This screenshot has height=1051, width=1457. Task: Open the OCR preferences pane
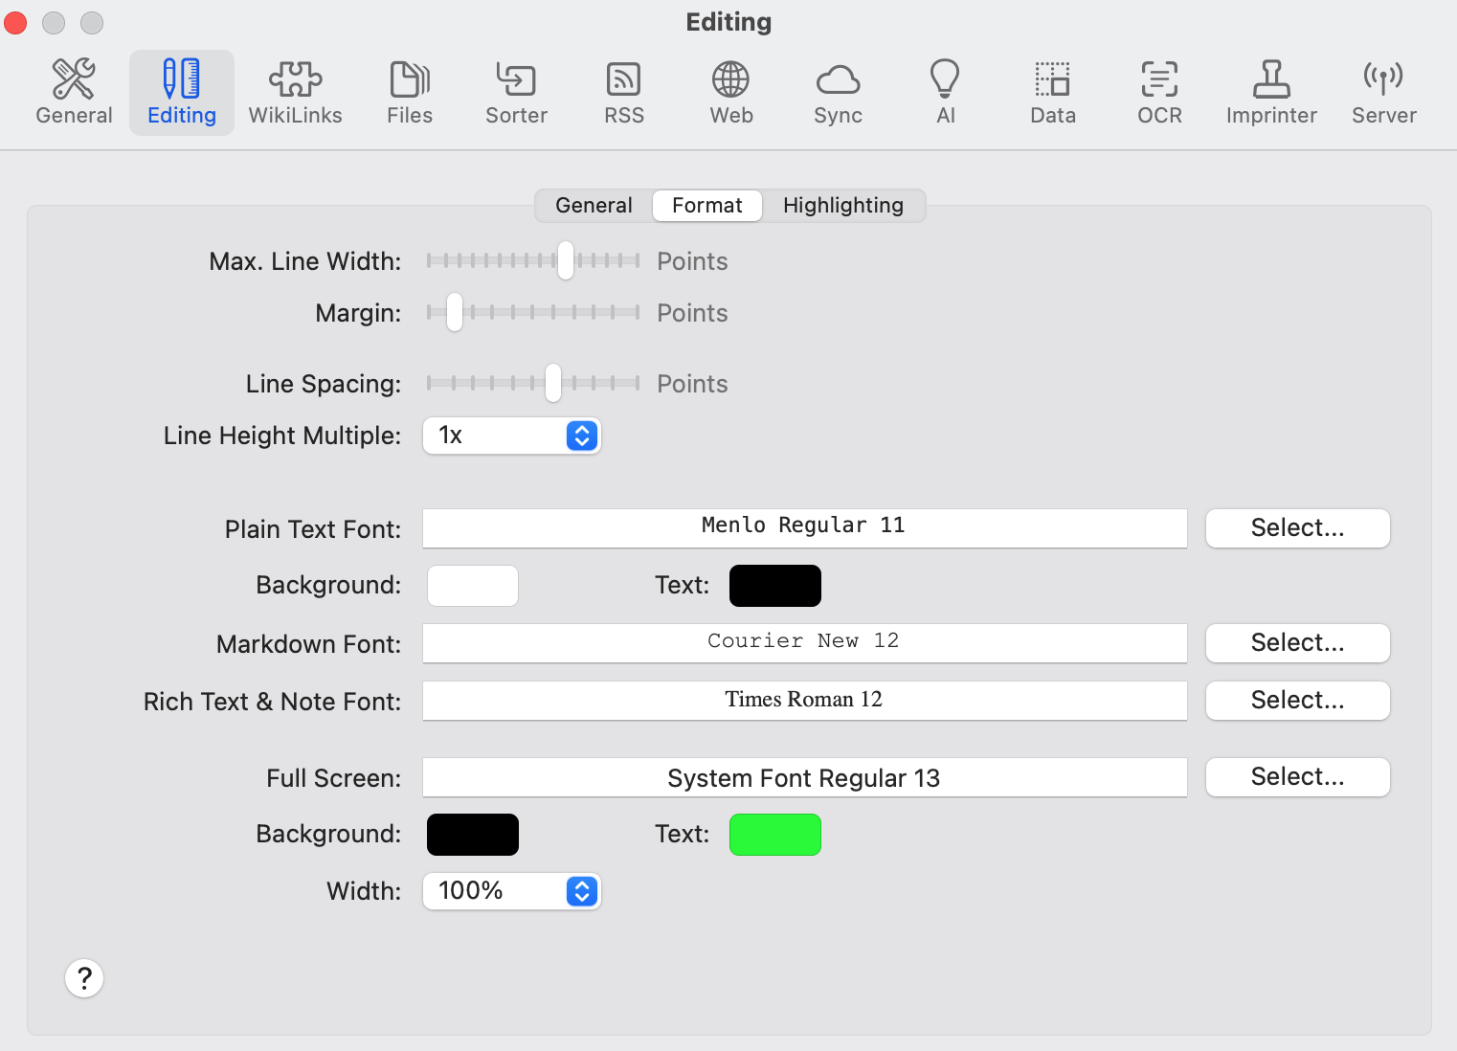point(1159,93)
